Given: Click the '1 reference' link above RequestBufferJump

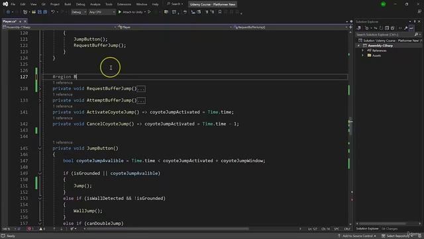Looking at the screenshot, I should point(62,82).
